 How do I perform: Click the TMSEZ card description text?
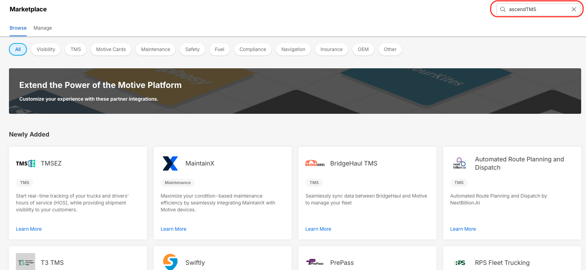72,203
